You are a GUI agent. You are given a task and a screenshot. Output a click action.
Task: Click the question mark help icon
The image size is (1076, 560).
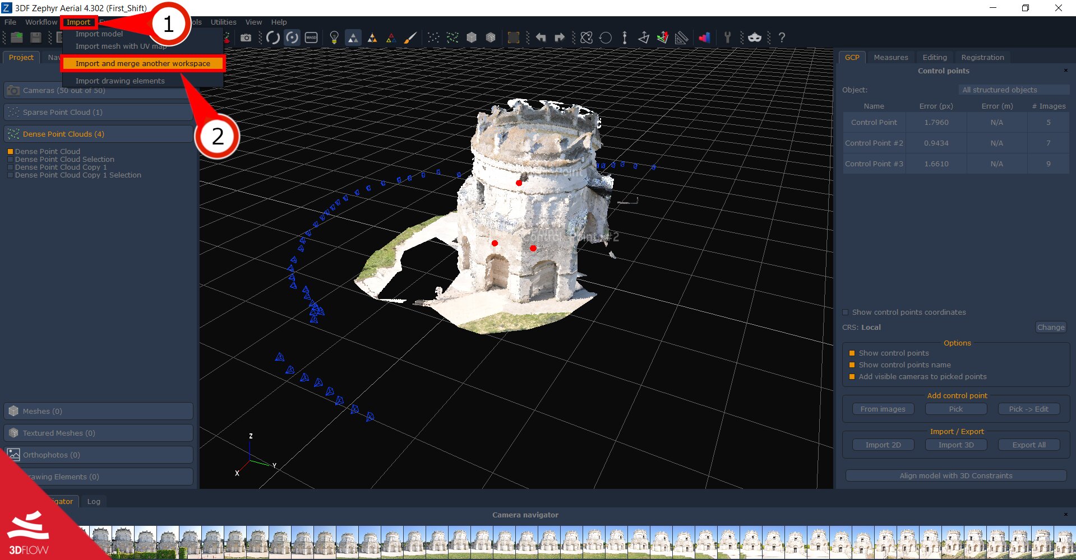coord(782,38)
